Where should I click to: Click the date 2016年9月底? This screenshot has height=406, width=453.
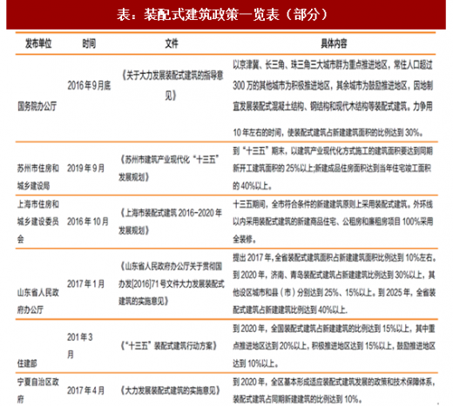point(89,85)
